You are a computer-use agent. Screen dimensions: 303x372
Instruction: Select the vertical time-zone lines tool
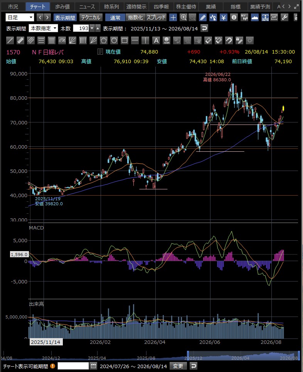(83, 40)
